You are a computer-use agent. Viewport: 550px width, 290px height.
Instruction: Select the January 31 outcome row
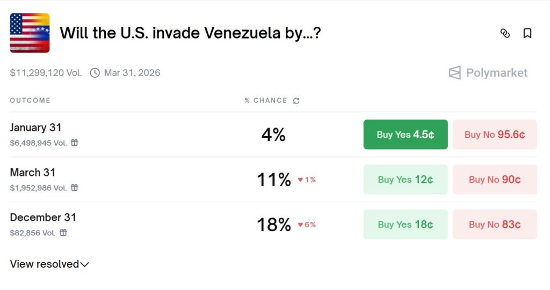(273, 135)
